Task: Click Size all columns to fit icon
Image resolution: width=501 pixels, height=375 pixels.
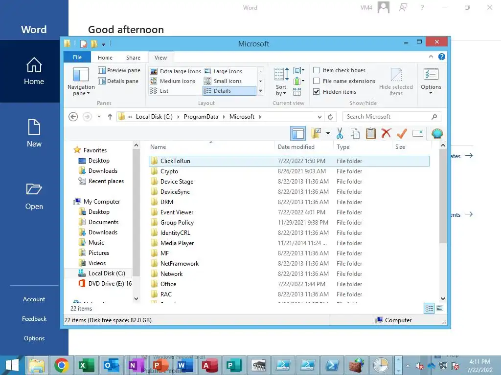Action: coord(297,92)
